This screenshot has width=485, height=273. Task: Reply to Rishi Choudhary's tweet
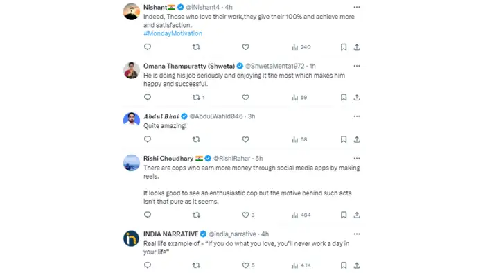click(148, 215)
